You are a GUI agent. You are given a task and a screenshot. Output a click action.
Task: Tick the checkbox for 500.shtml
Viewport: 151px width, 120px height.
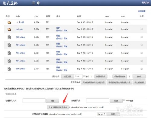tap(142, 69)
